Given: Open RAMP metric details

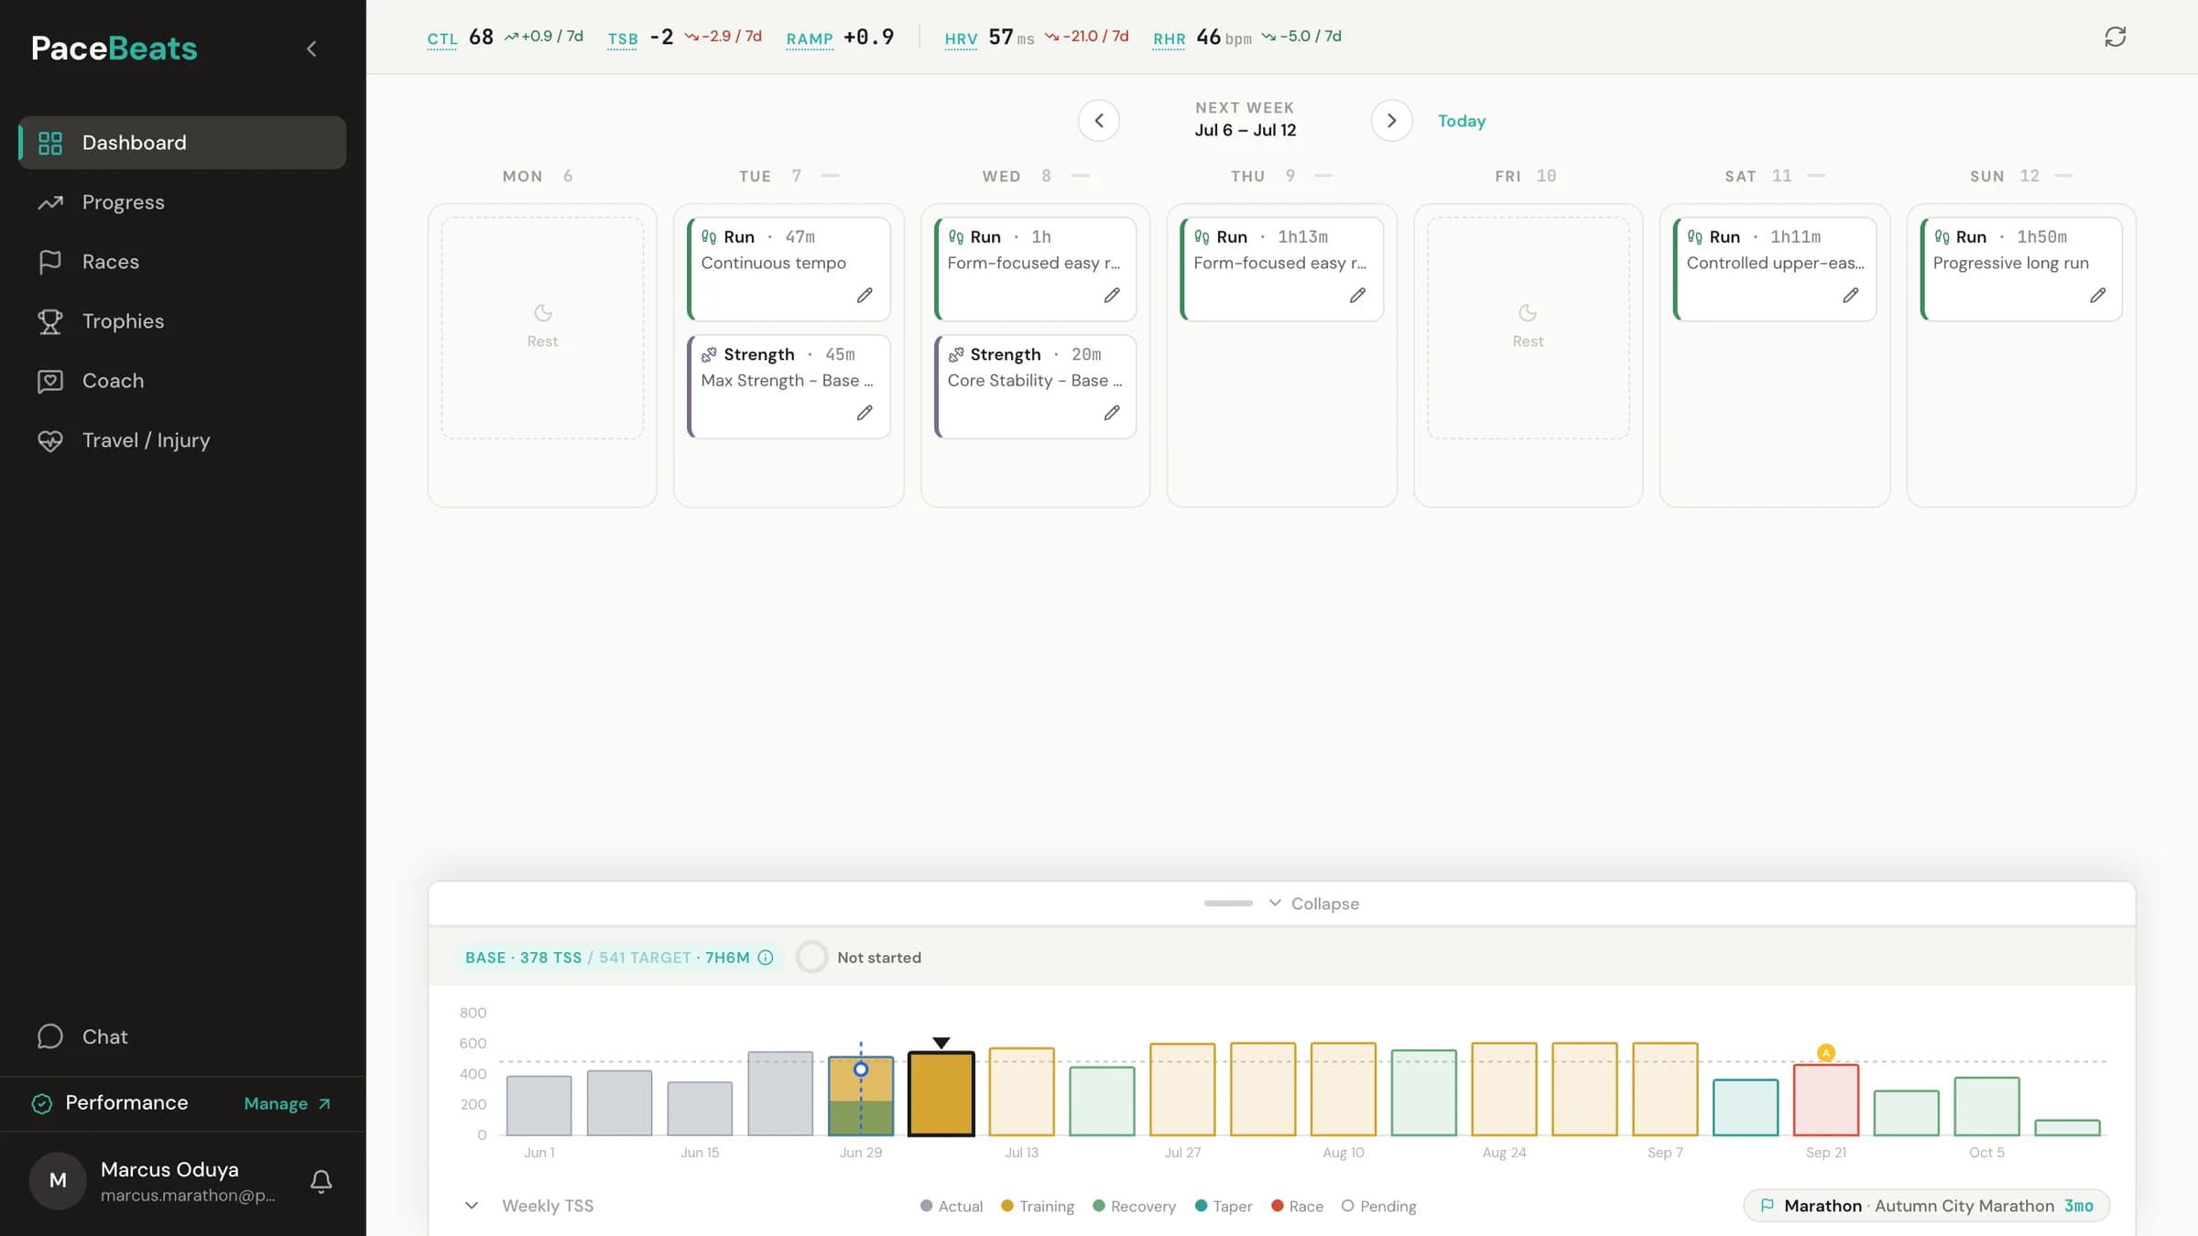Looking at the screenshot, I should pyautogui.click(x=810, y=38).
